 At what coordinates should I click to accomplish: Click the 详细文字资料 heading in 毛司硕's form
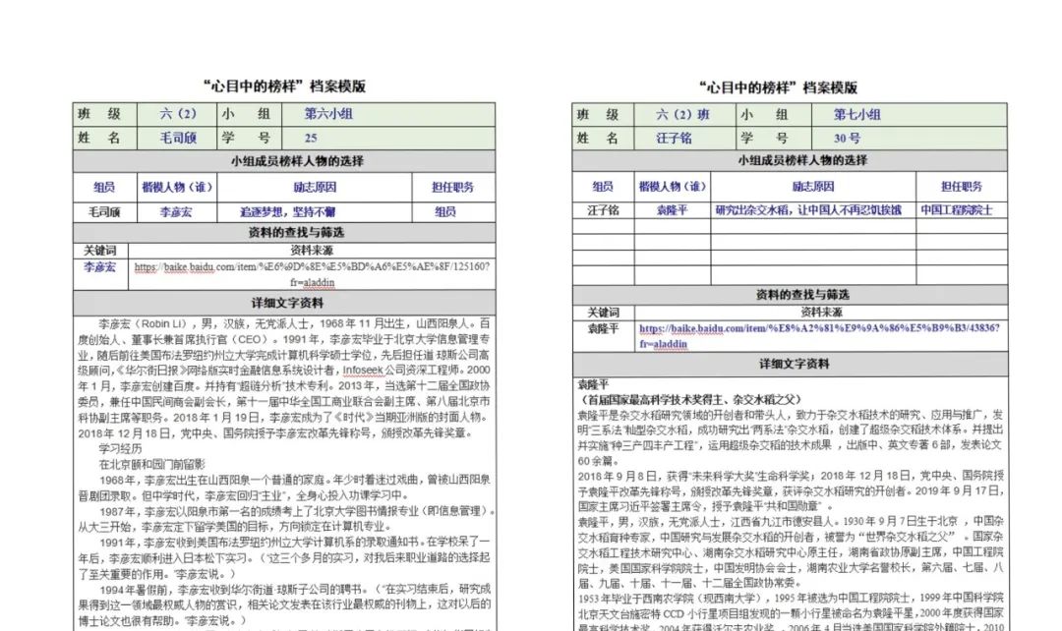(287, 303)
